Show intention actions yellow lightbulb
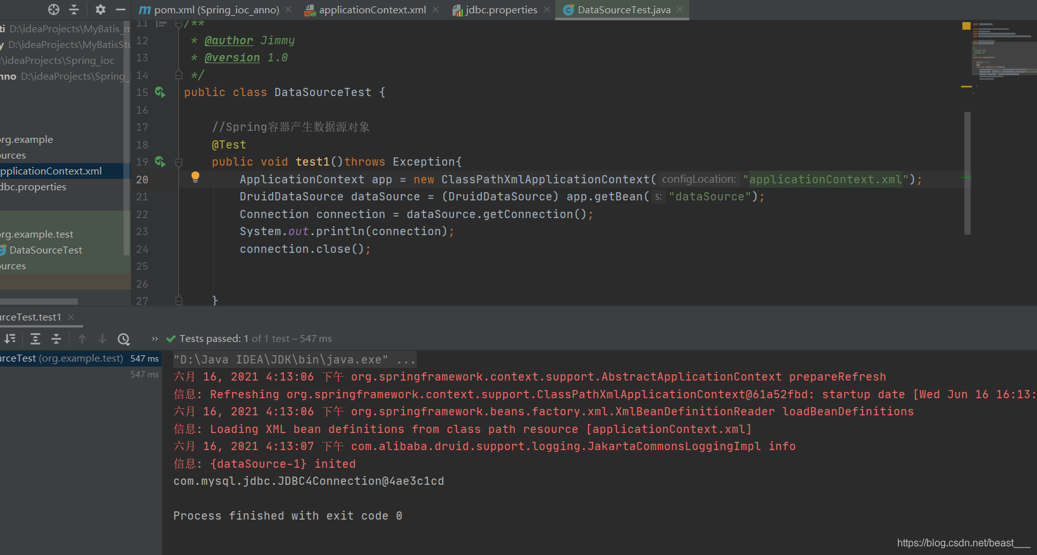This screenshot has height=555, width=1037. point(195,178)
